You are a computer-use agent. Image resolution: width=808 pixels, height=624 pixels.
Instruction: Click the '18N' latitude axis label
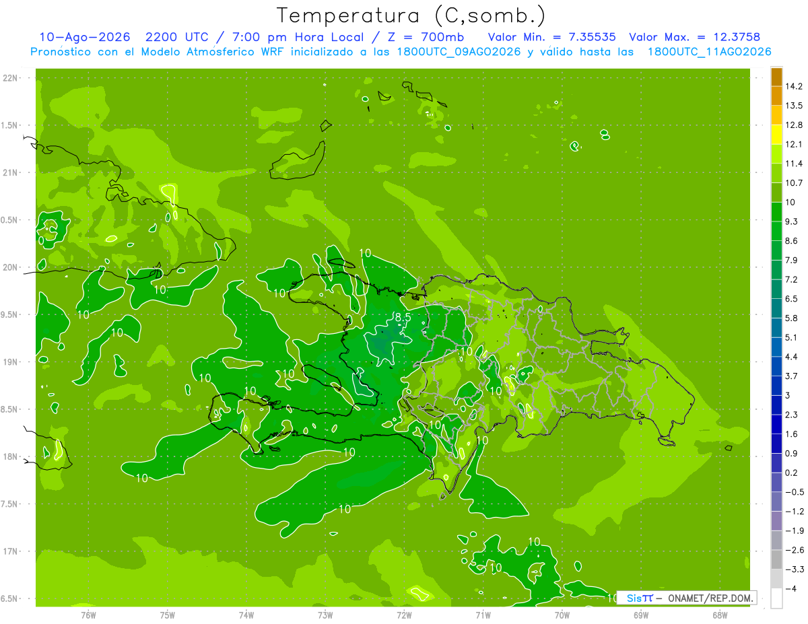click(9, 456)
